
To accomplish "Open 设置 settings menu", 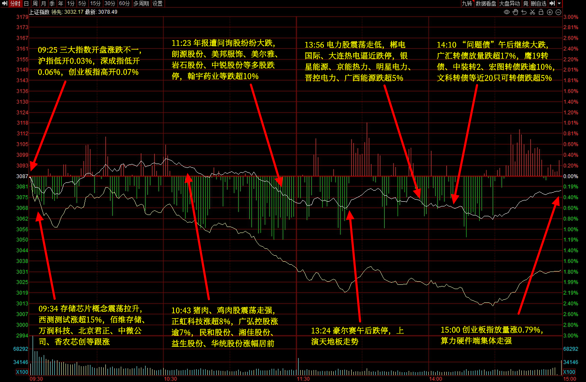I will pyautogui.click(x=158, y=3).
